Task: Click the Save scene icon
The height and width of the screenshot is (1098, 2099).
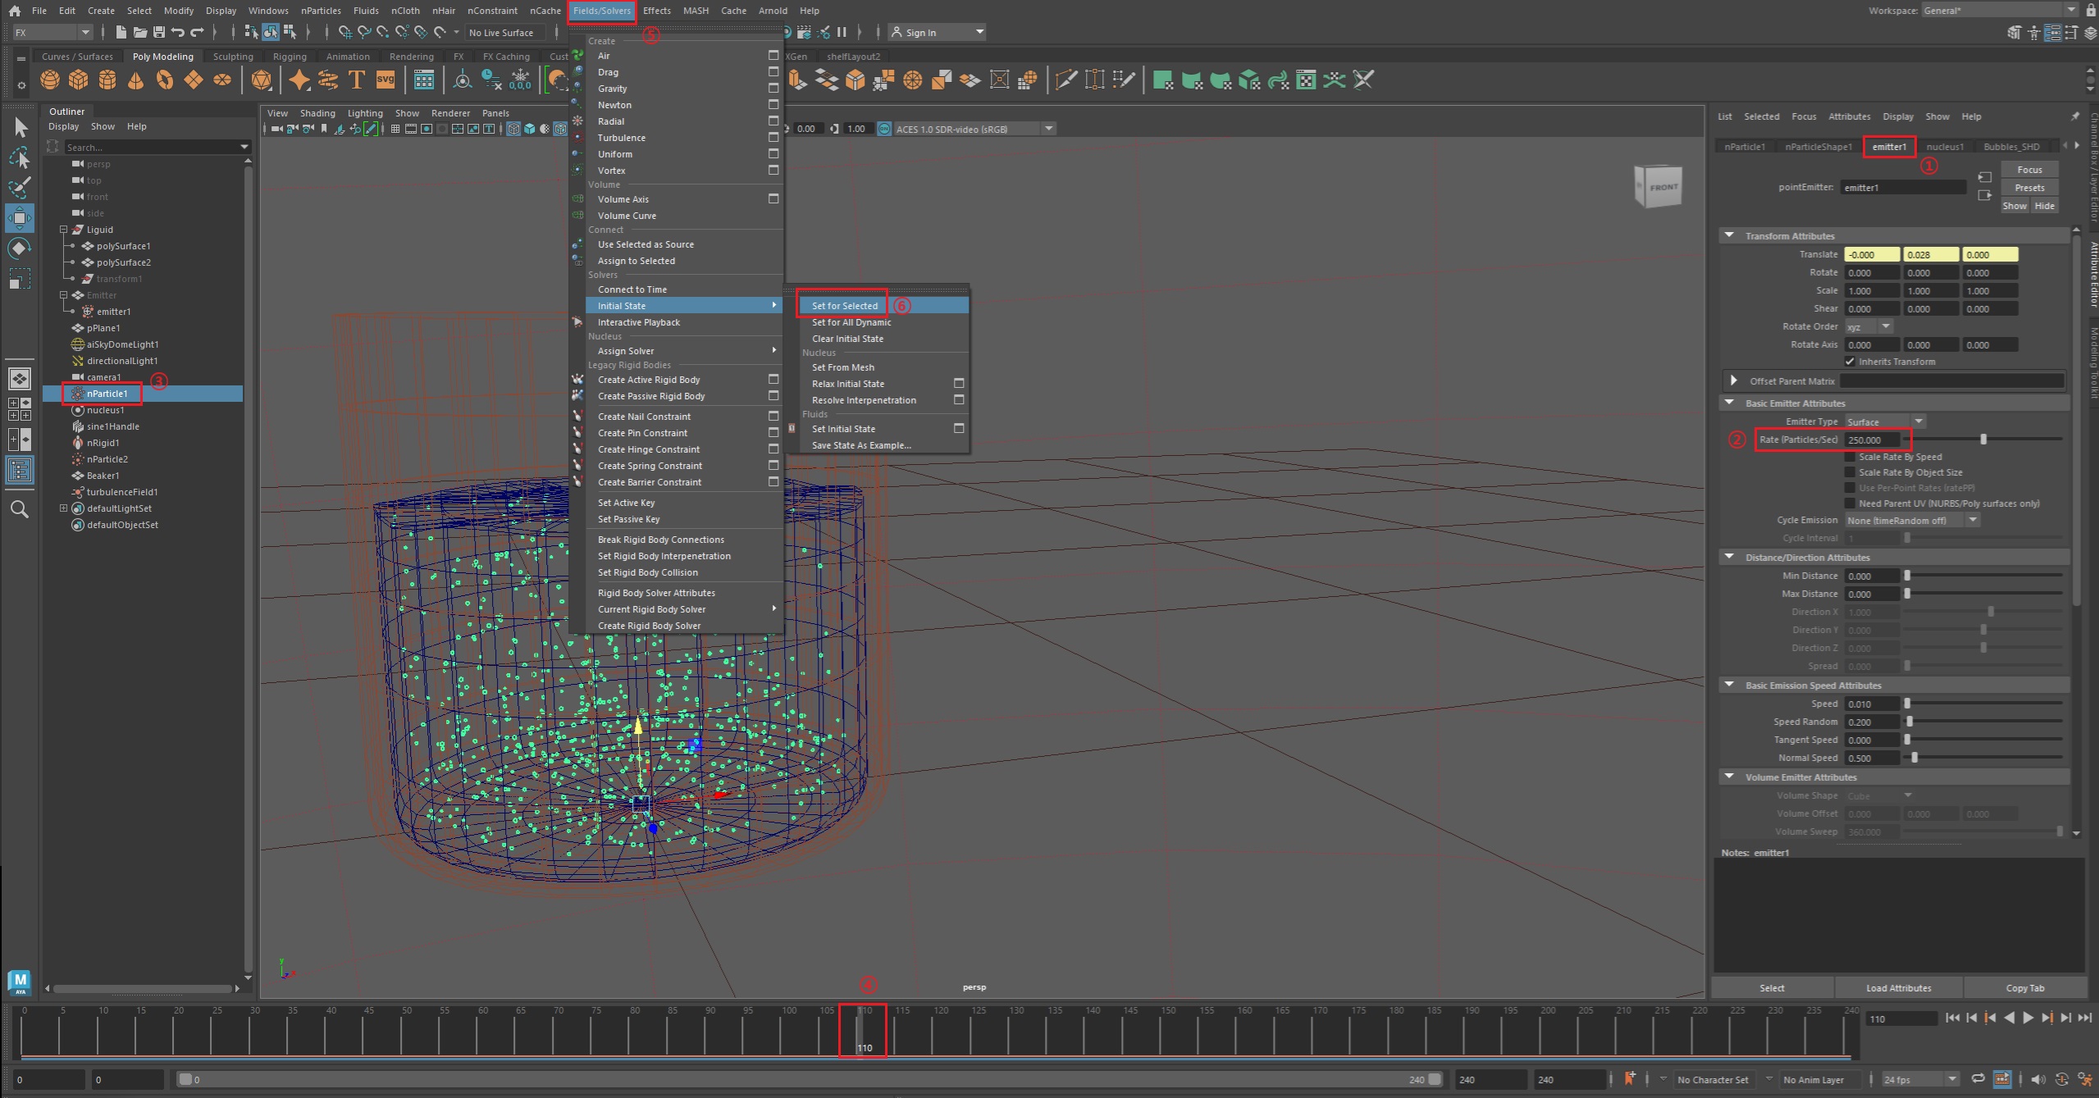Action: click(159, 32)
